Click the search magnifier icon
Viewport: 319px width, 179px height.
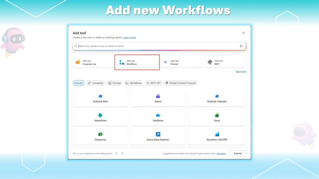point(76,46)
